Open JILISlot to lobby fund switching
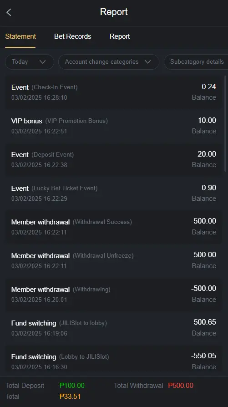 click(114, 328)
